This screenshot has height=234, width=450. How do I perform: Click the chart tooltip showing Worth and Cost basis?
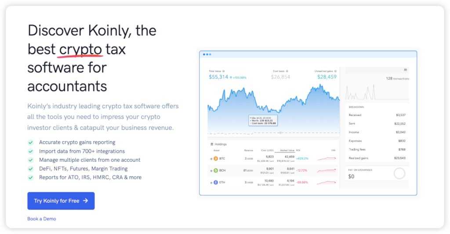pos(263,121)
